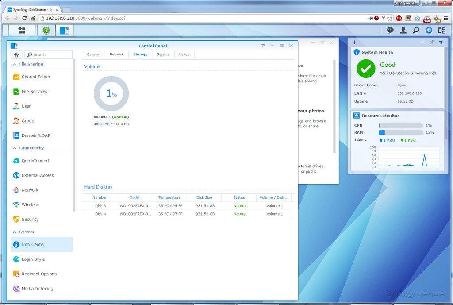Pin the widget panel

[x=432, y=42]
